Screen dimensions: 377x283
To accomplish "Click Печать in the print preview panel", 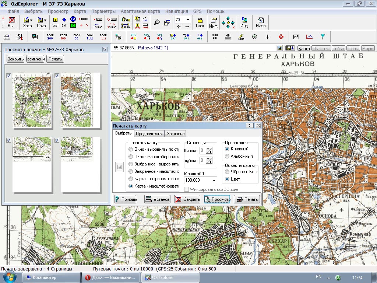I will click(x=55, y=59).
